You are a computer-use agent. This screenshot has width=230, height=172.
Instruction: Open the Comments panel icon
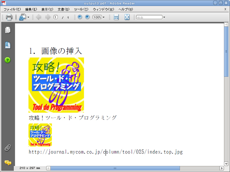tap(8, 163)
